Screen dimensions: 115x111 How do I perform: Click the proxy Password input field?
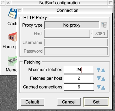point(76,51)
